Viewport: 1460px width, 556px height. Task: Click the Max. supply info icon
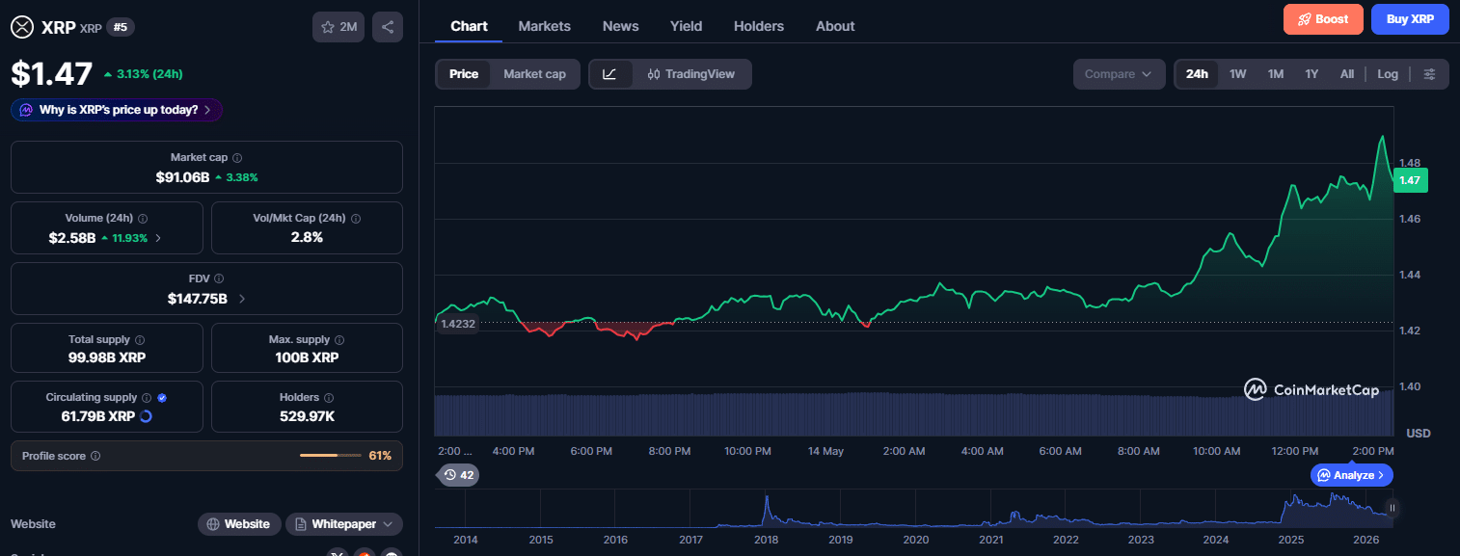339,340
